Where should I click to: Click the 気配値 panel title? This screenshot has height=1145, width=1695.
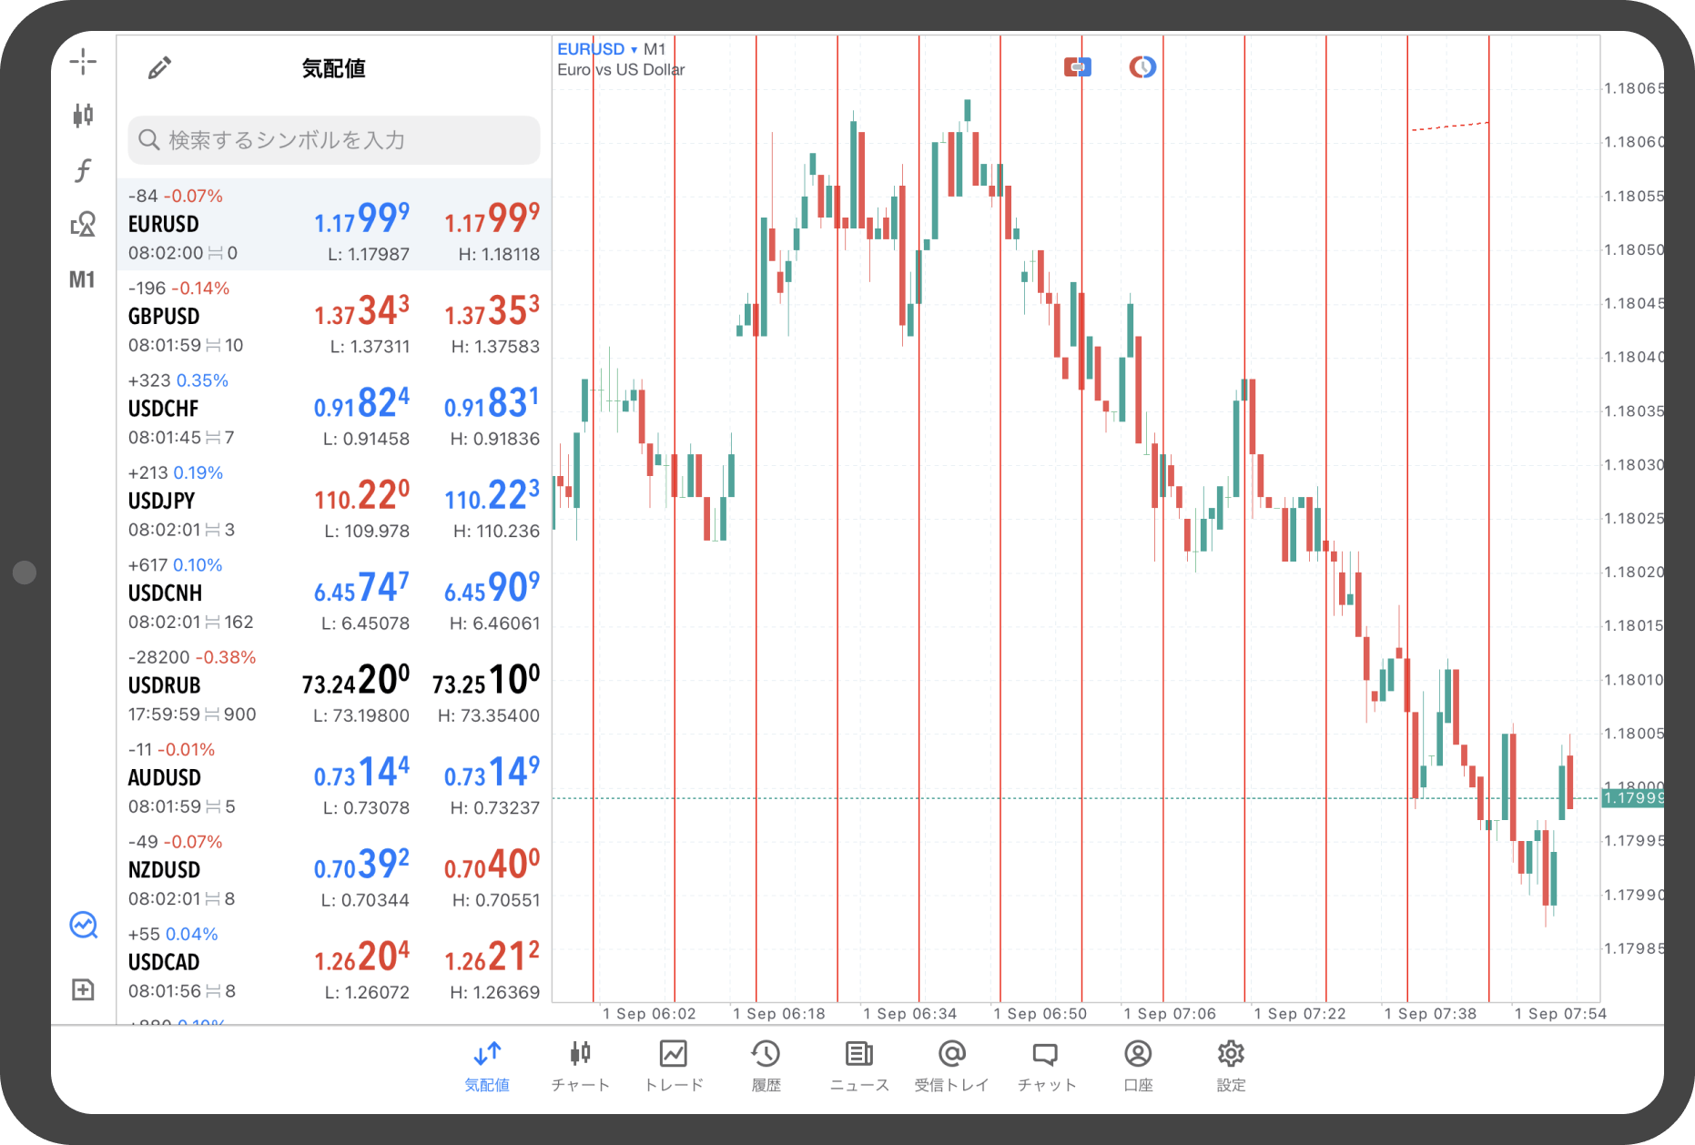point(334,68)
